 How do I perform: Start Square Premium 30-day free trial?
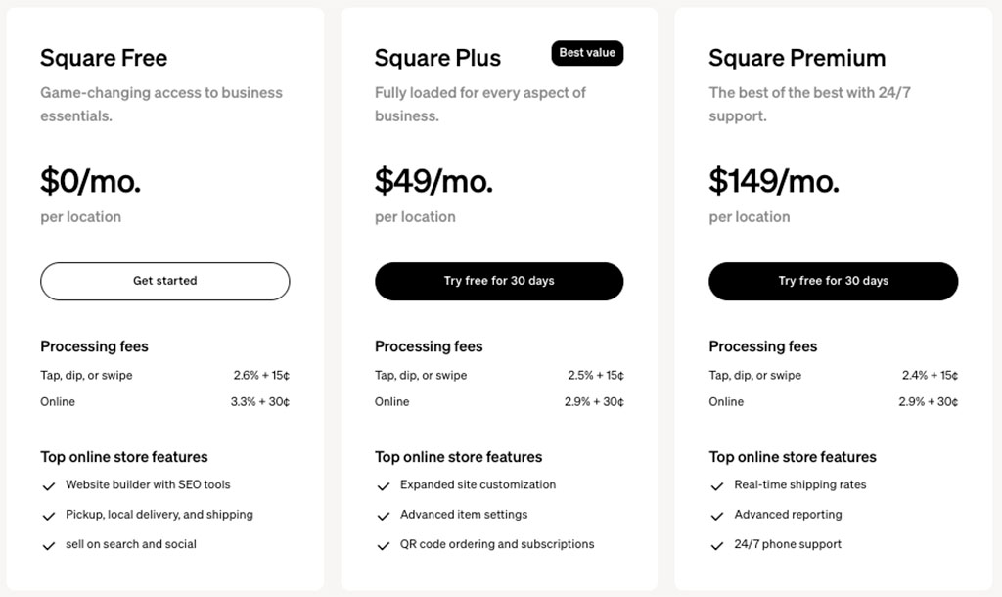(833, 281)
